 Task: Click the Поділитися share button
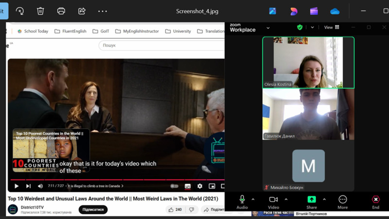[214, 210]
